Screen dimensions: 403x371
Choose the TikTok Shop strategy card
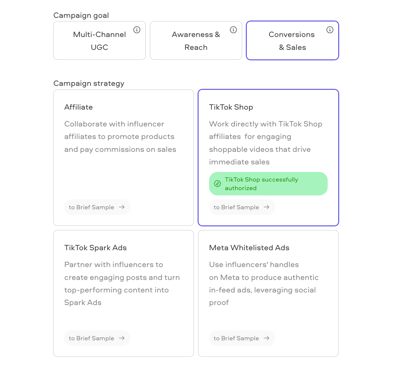tap(269, 158)
